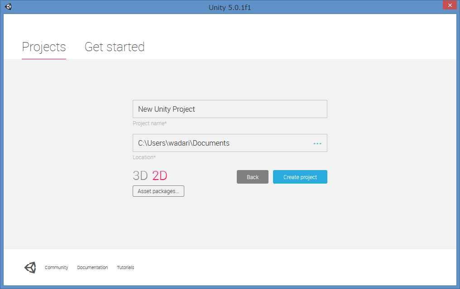
Task: Browse for location with the ellipsis icon
Action: point(317,143)
